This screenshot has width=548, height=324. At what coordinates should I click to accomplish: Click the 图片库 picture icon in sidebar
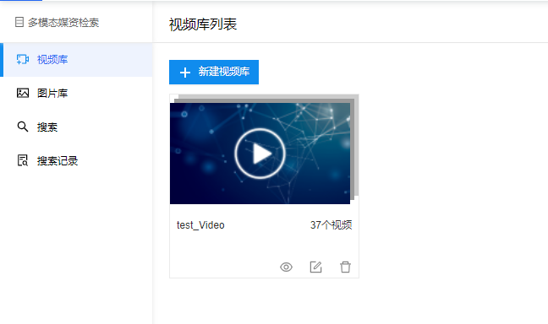coord(23,93)
